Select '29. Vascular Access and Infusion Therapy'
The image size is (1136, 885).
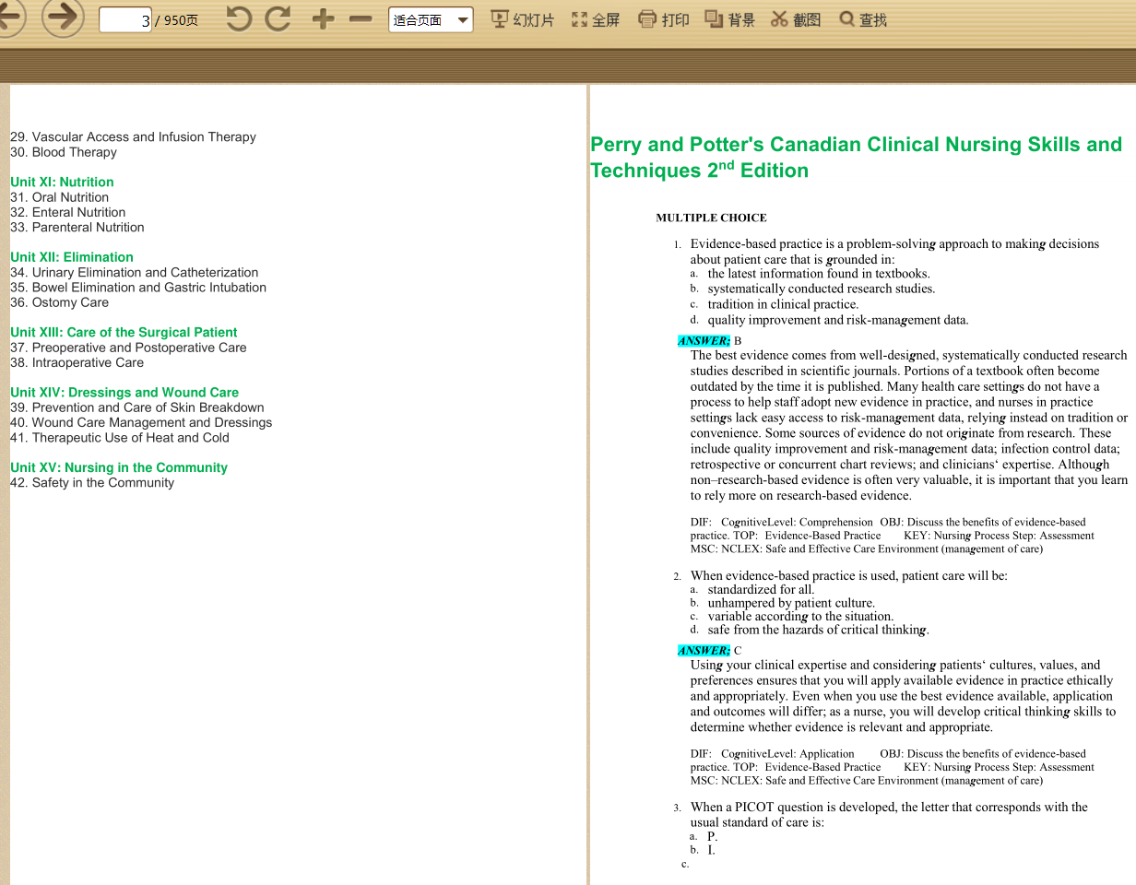[x=133, y=136]
